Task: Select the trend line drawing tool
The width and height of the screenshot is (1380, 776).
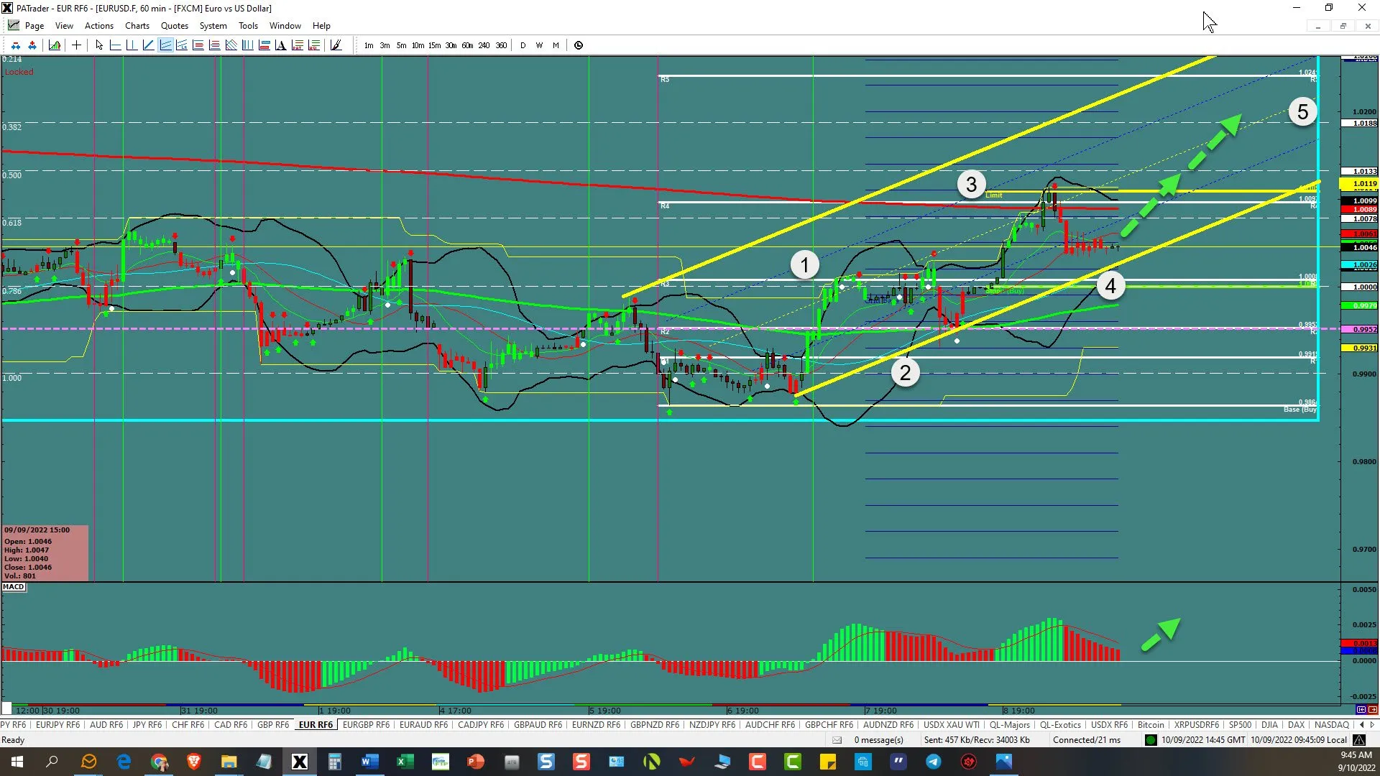Action: click(x=148, y=45)
